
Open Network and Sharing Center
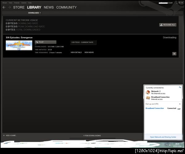pos(163,137)
